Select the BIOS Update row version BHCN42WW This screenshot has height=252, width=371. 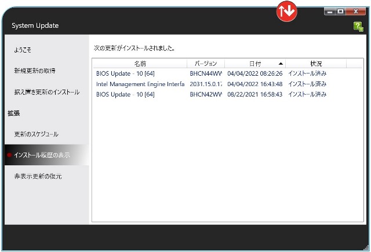[227, 94]
